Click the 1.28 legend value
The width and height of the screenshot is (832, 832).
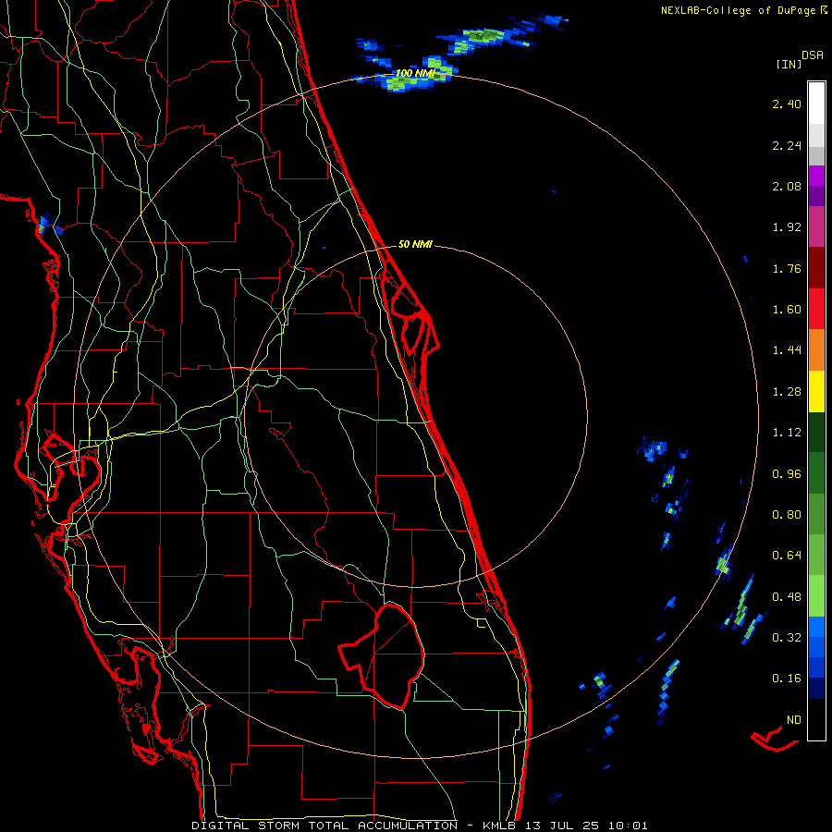coord(787,392)
